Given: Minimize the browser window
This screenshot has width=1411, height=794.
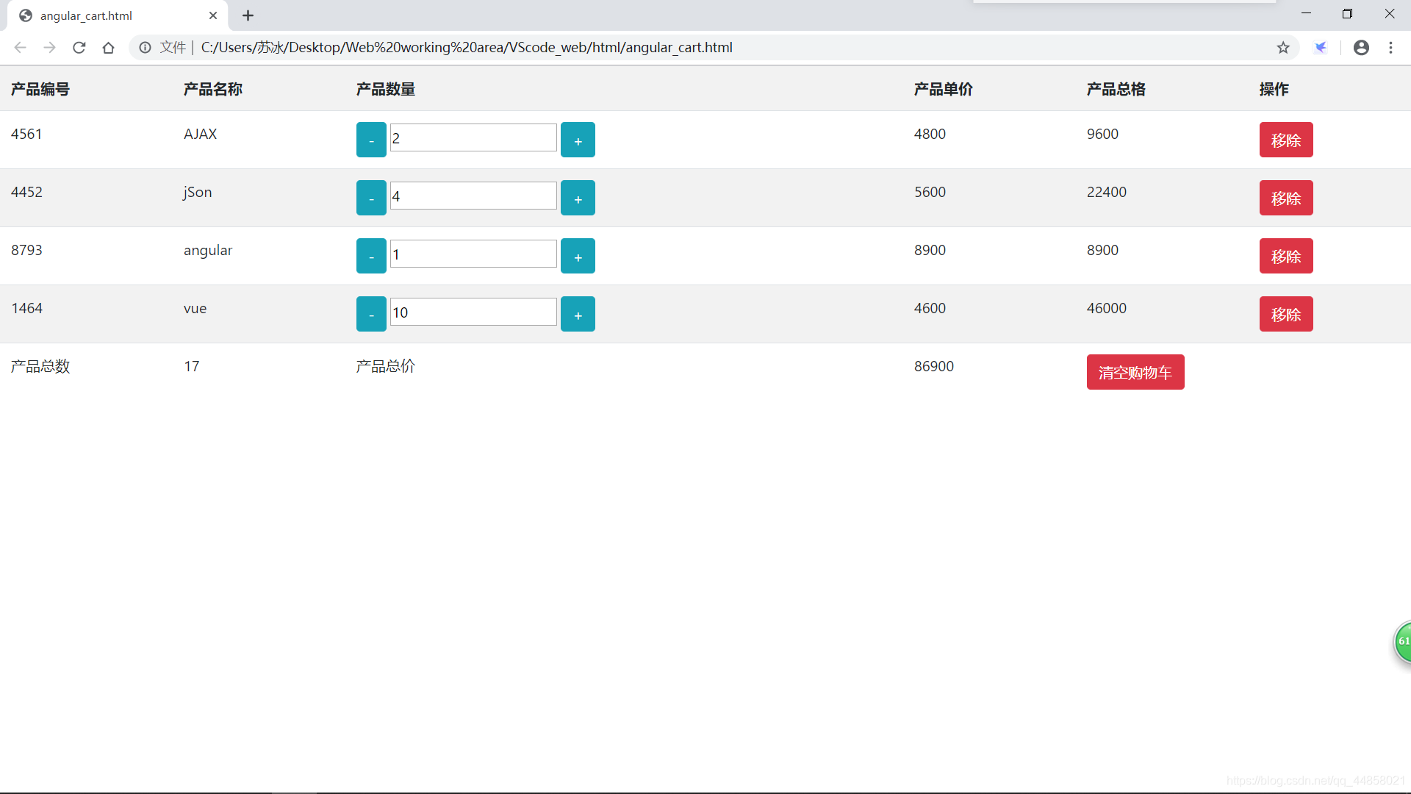Looking at the screenshot, I should [x=1306, y=13].
